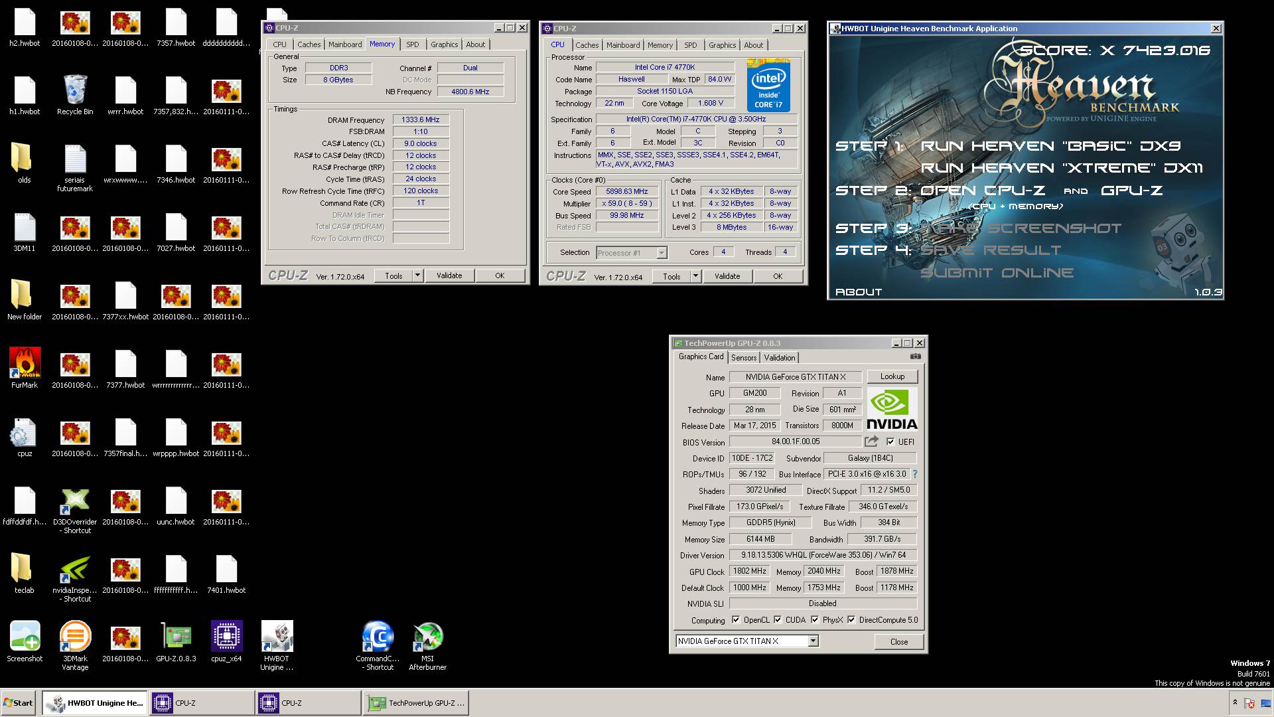Open the Start menu
The height and width of the screenshot is (717, 1274).
[x=19, y=702]
